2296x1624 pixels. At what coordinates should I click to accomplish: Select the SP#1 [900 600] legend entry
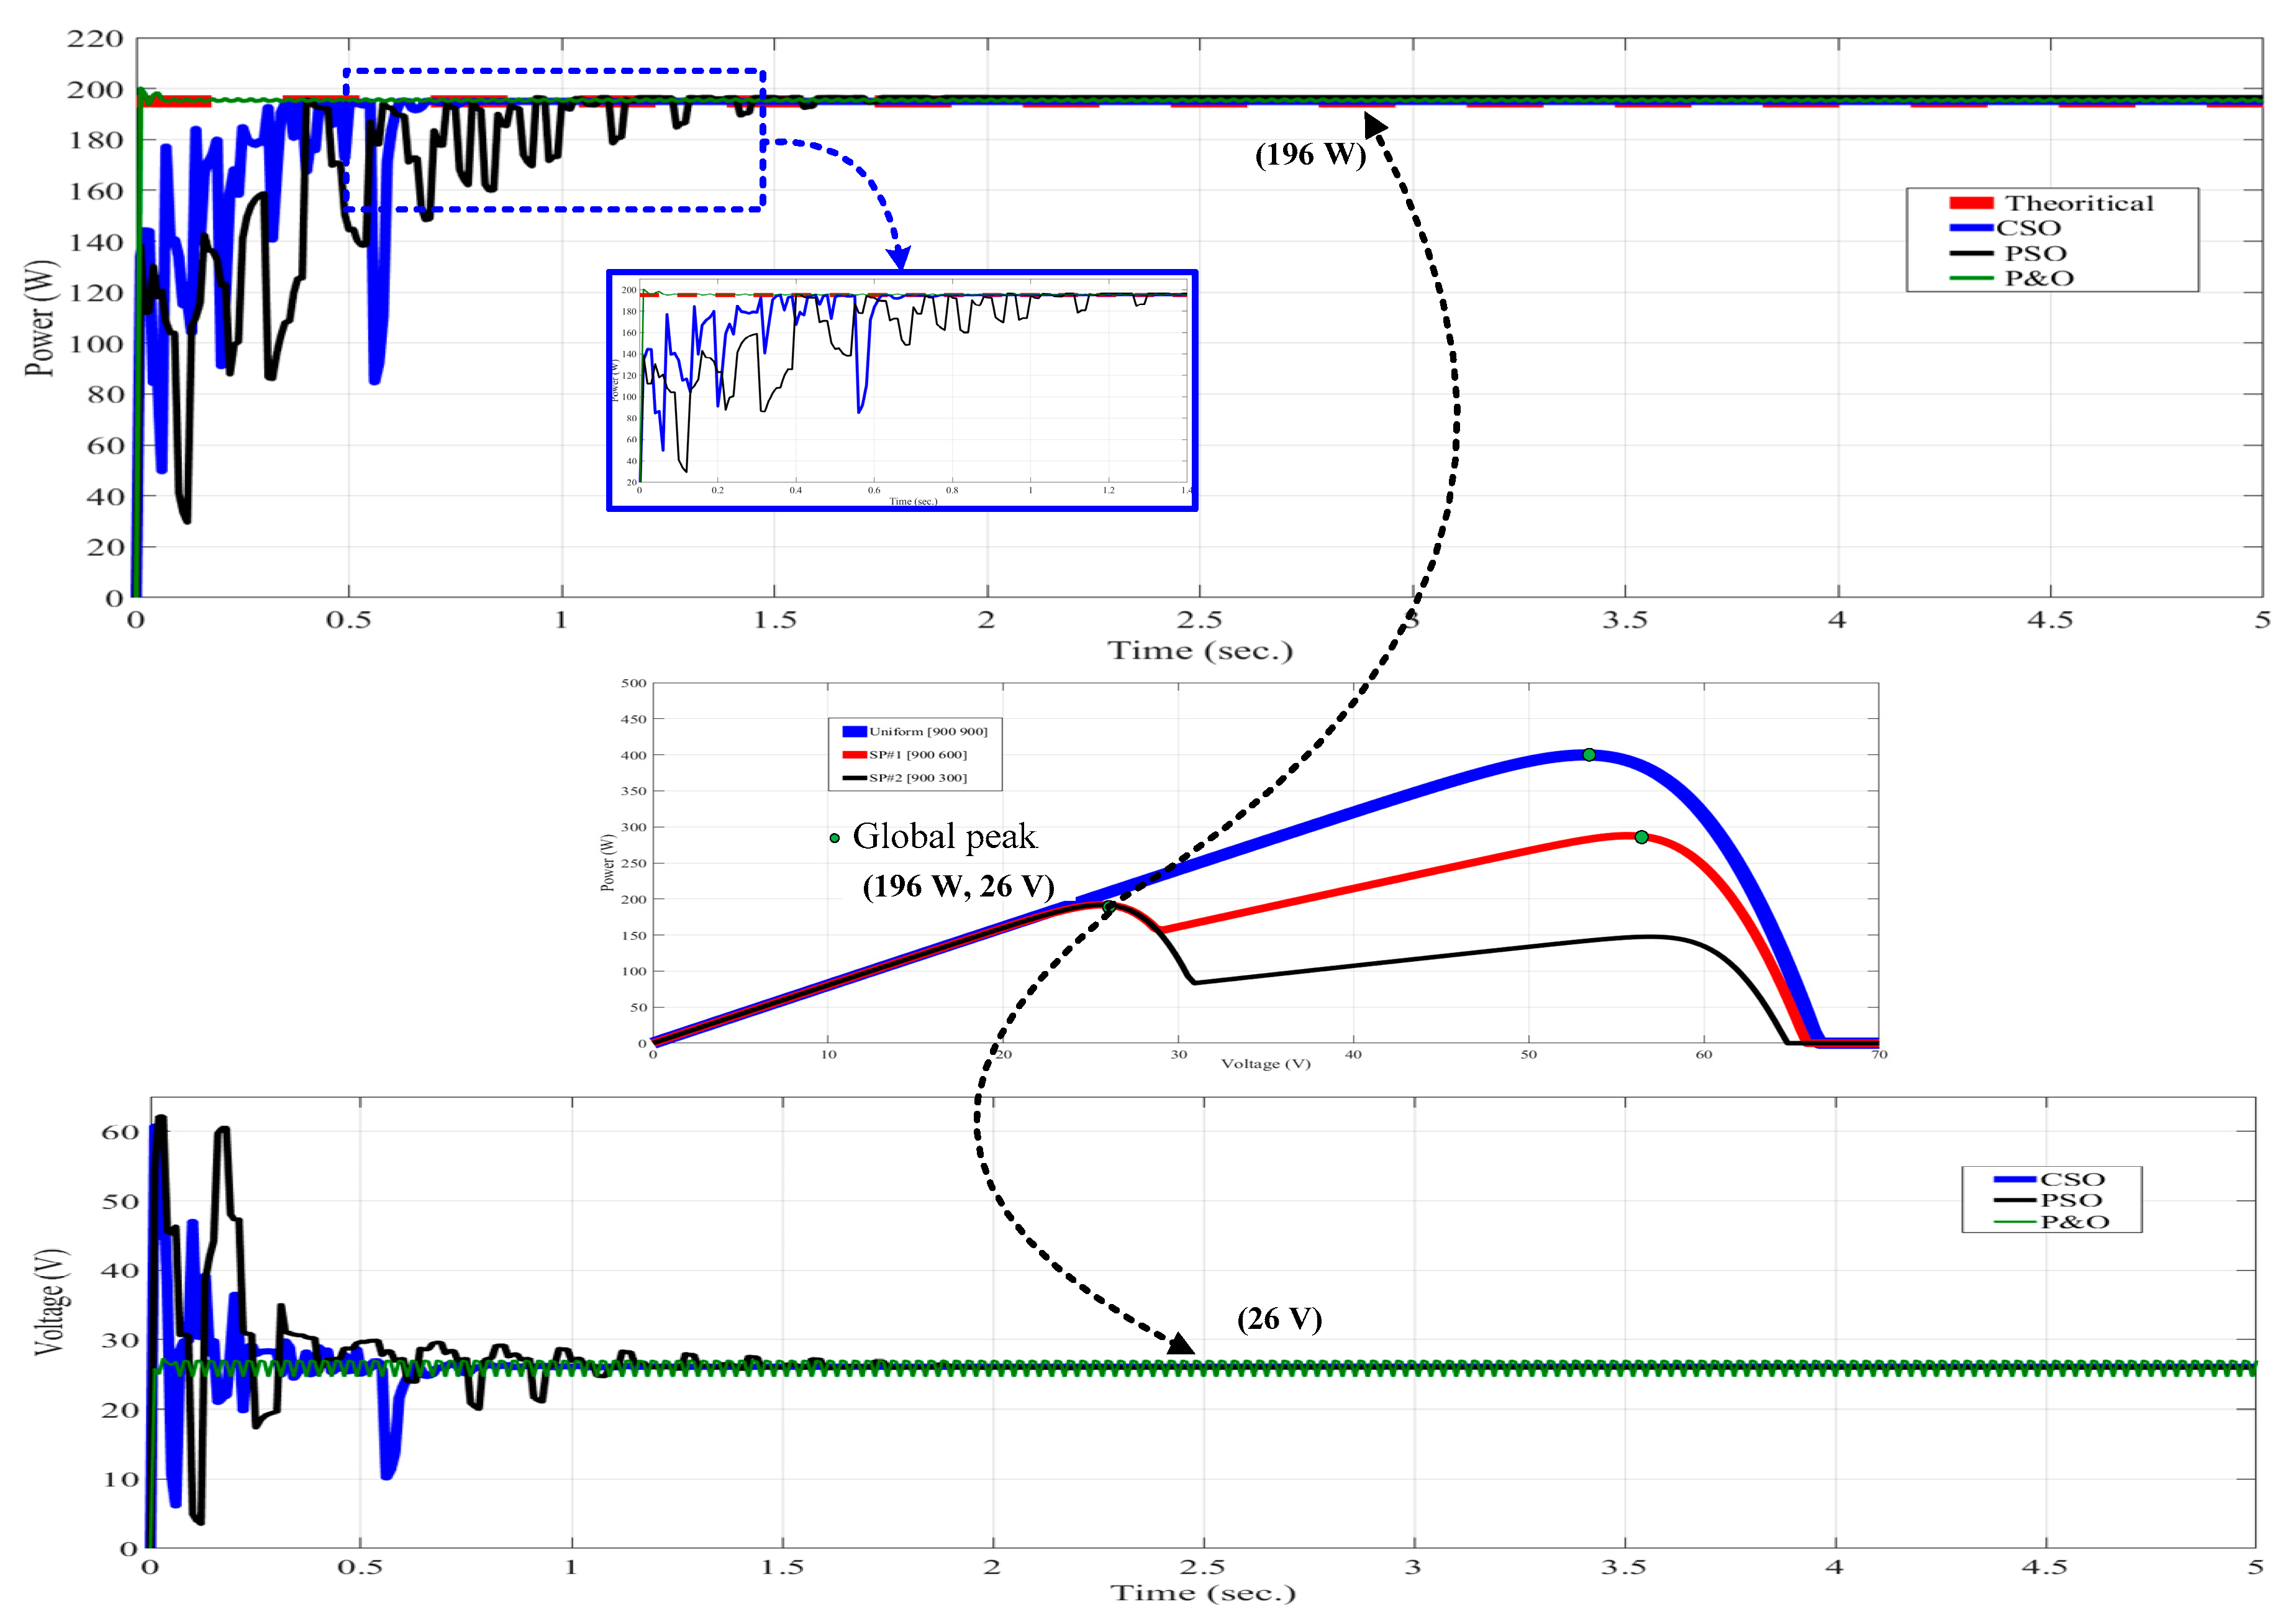[917, 754]
